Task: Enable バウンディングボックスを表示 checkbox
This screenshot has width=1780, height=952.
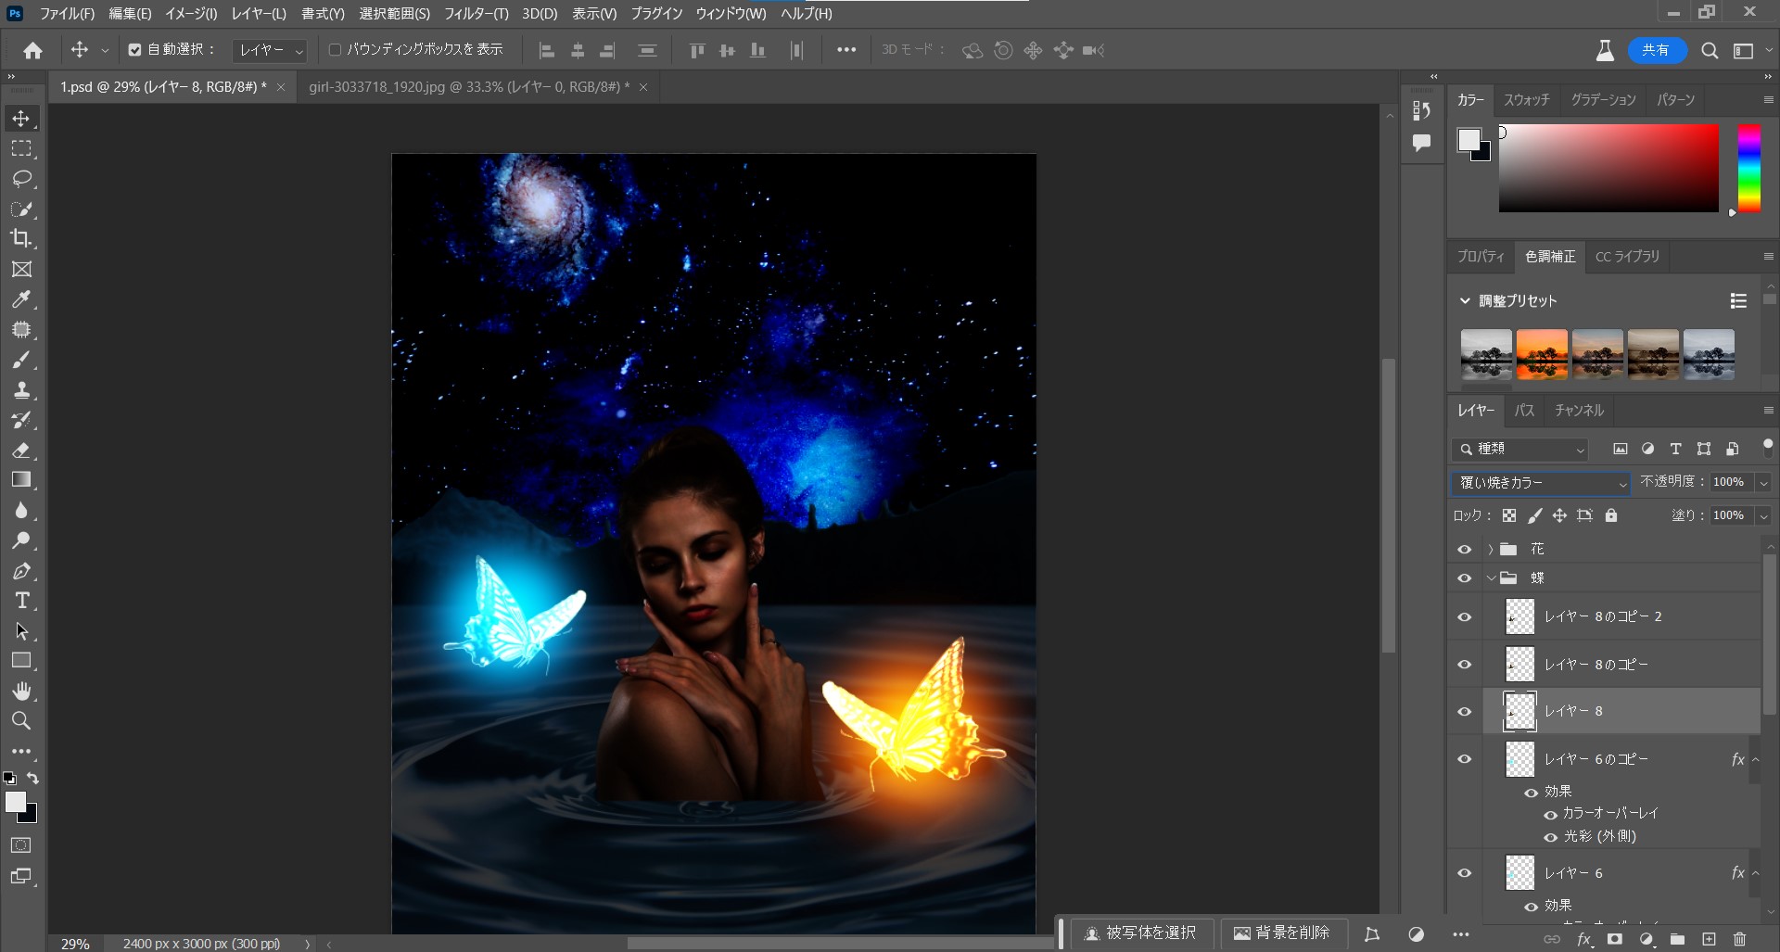Action: 335,50
